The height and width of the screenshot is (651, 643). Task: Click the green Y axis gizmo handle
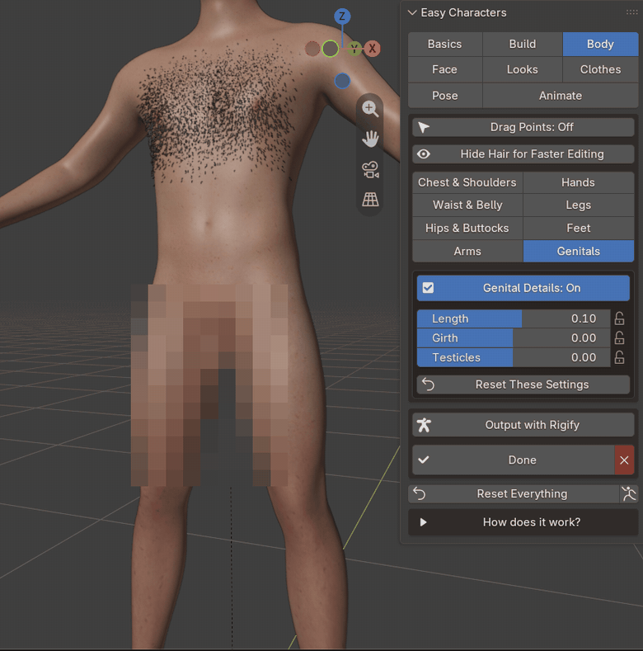[354, 49]
